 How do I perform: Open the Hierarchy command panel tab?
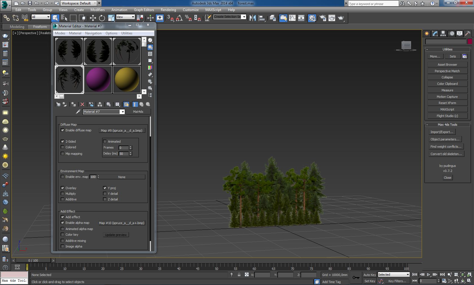[x=443, y=34]
